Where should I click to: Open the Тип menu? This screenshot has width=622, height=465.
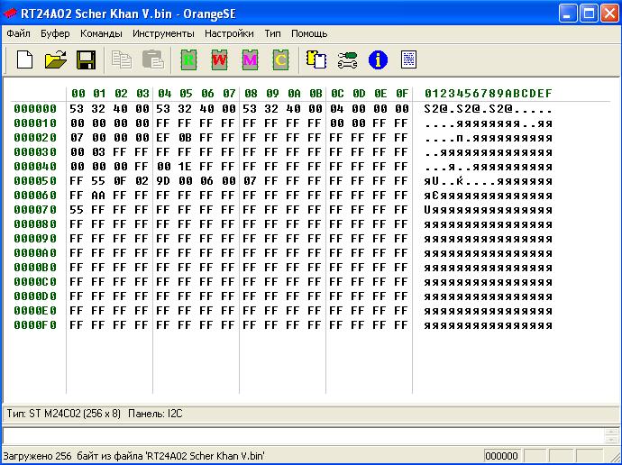(x=272, y=33)
